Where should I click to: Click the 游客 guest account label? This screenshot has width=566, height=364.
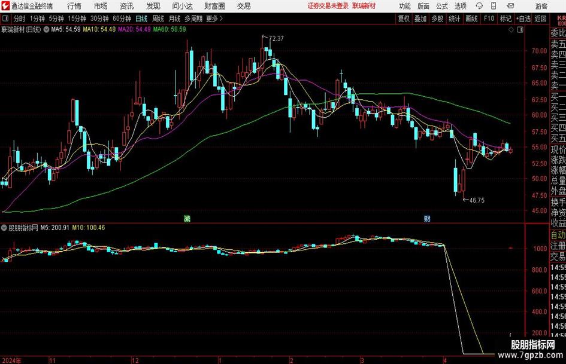click(x=541, y=6)
